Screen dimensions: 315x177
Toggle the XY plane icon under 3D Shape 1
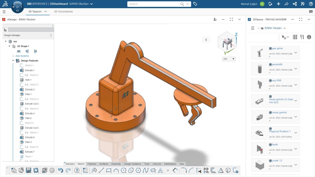[x=19, y=51]
